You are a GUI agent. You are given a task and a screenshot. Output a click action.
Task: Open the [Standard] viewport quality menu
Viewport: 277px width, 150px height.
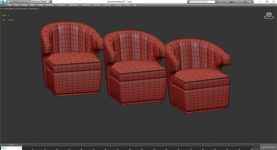click(19, 9)
